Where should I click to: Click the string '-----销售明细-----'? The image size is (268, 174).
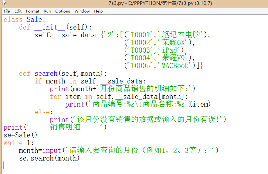click(65, 127)
